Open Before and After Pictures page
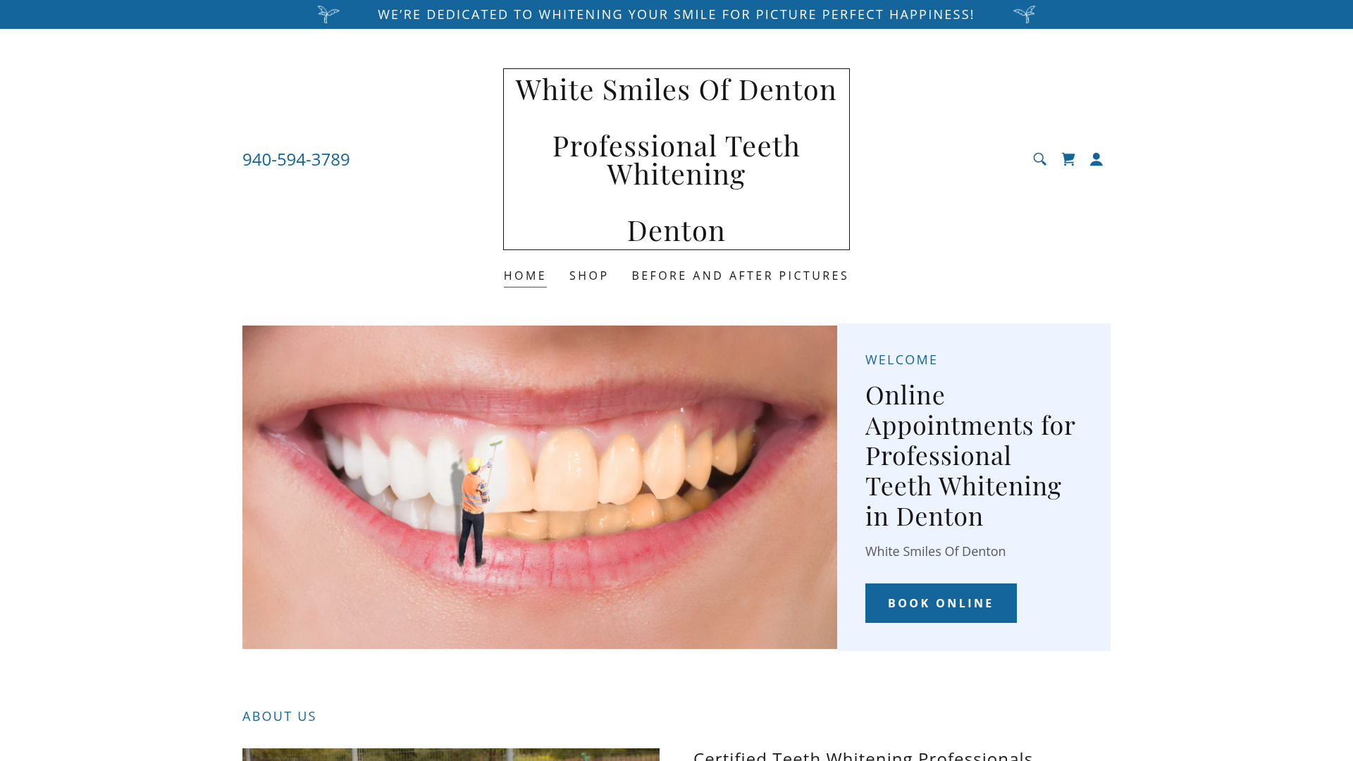1353x761 pixels. pos(740,276)
